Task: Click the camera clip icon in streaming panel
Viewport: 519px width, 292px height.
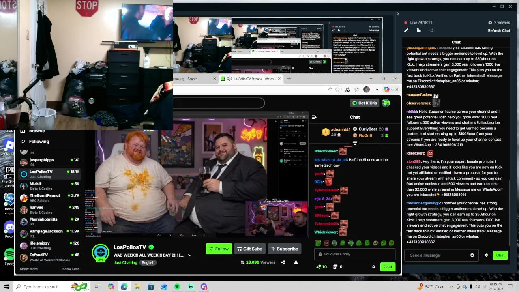Action: pos(418,30)
